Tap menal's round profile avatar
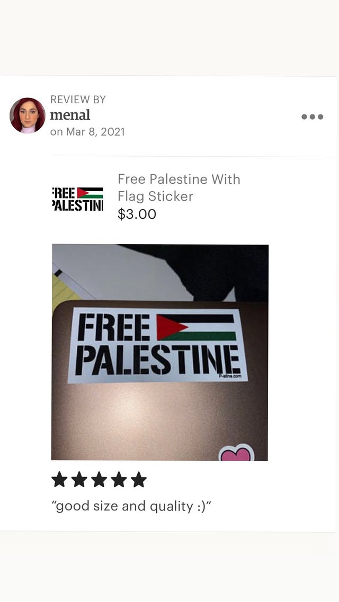This screenshot has height=602, width=339. click(x=27, y=115)
